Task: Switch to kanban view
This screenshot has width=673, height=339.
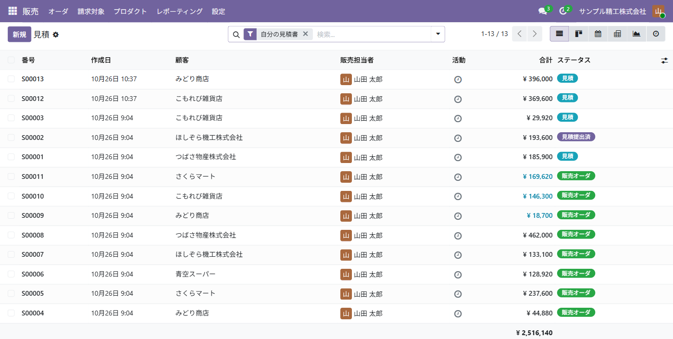Action: [x=579, y=34]
